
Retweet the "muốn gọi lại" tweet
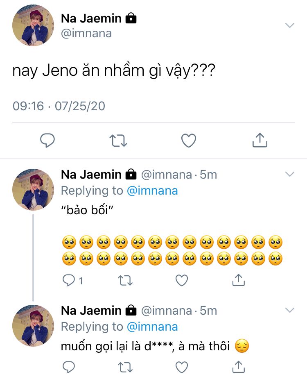pos(125,366)
